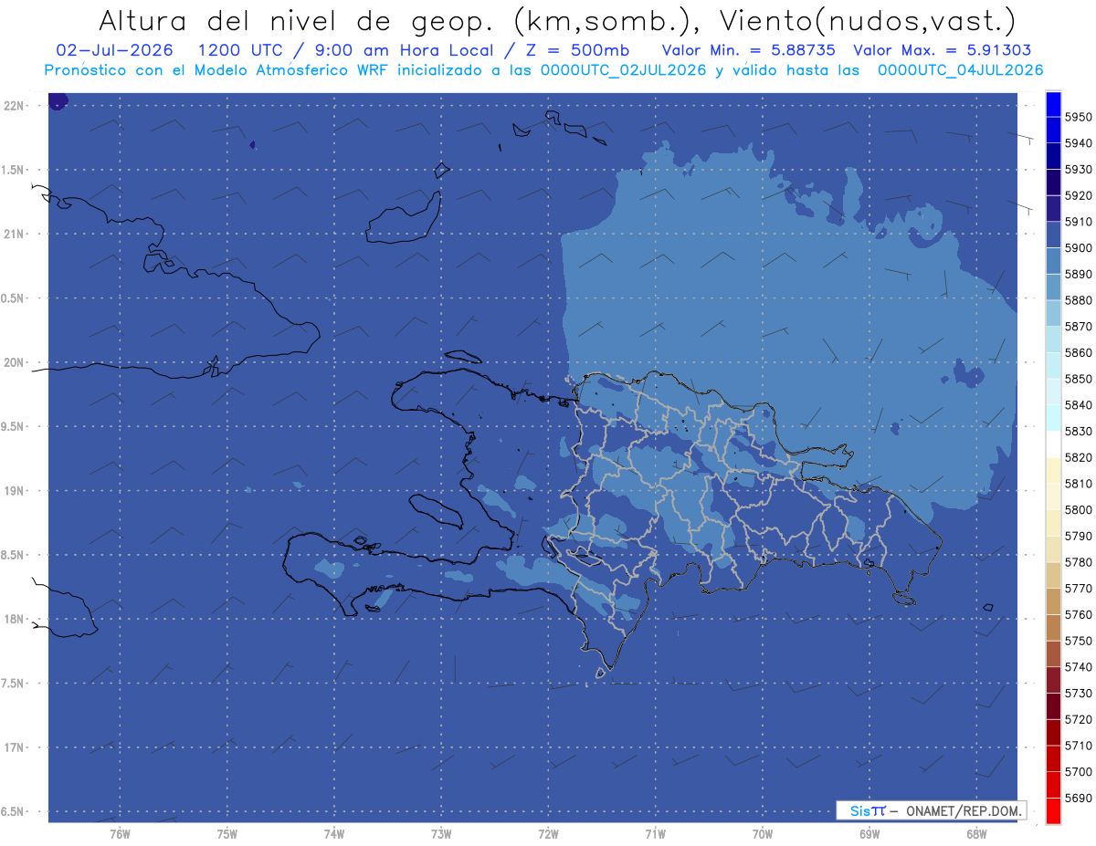Image resolution: width=1096 pixels, height=846 pixels.
Task: Click the map title 'Altura del nivel de geop.'
Action: tap(298, 19)
